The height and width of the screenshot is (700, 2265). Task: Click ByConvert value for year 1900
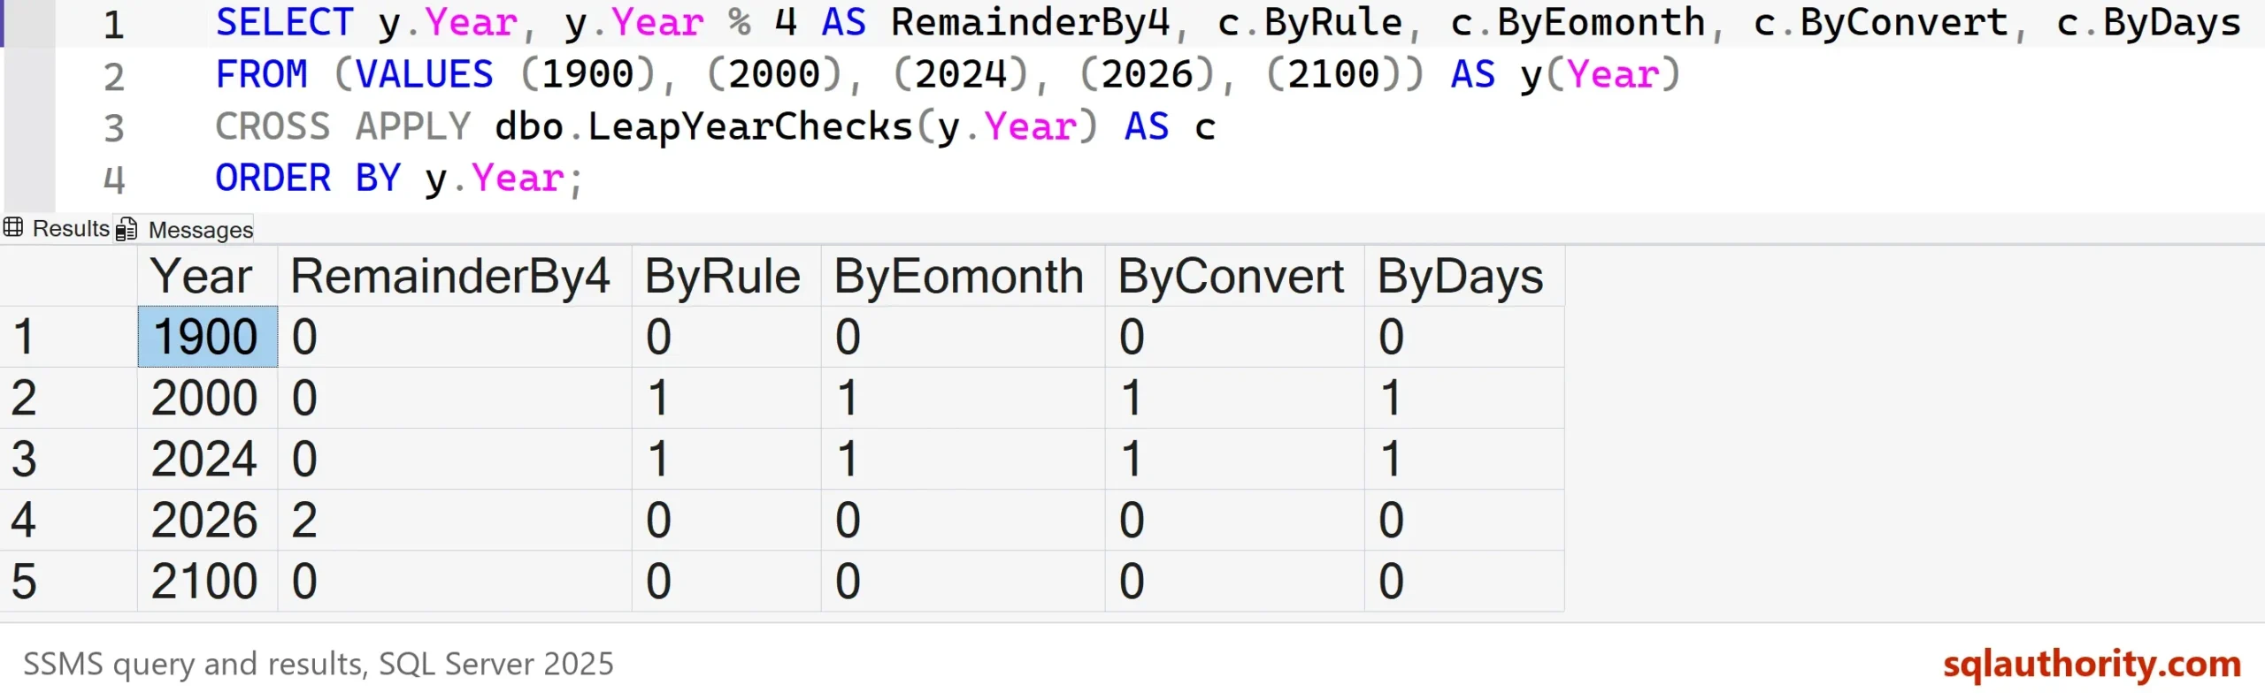[1234, 337]
